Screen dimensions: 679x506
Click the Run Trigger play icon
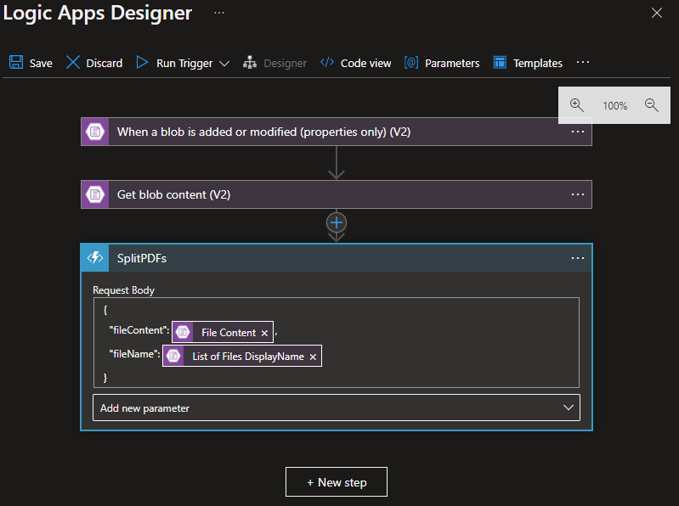coord(142,62)
